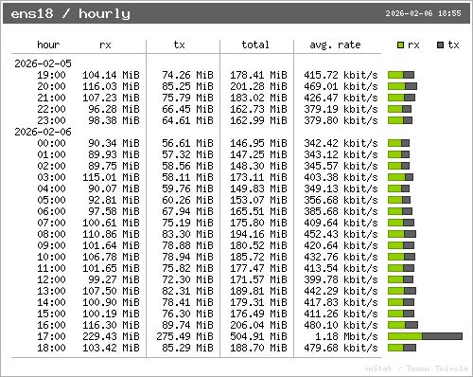Screen dimensions: 473x377
Task: Click the green rx legend swatch
Action: 400,45
